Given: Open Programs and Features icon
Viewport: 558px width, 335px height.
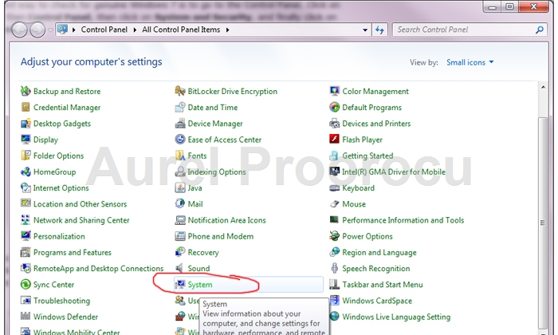Looking at the screenshot, I should (26, 252).
